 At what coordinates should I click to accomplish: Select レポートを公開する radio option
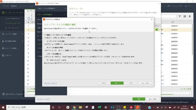45,54
